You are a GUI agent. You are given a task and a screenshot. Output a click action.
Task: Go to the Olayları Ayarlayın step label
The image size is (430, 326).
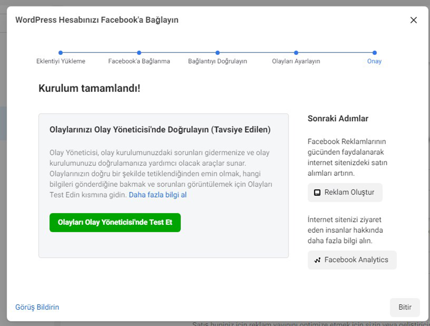click(x=296, y=61)
